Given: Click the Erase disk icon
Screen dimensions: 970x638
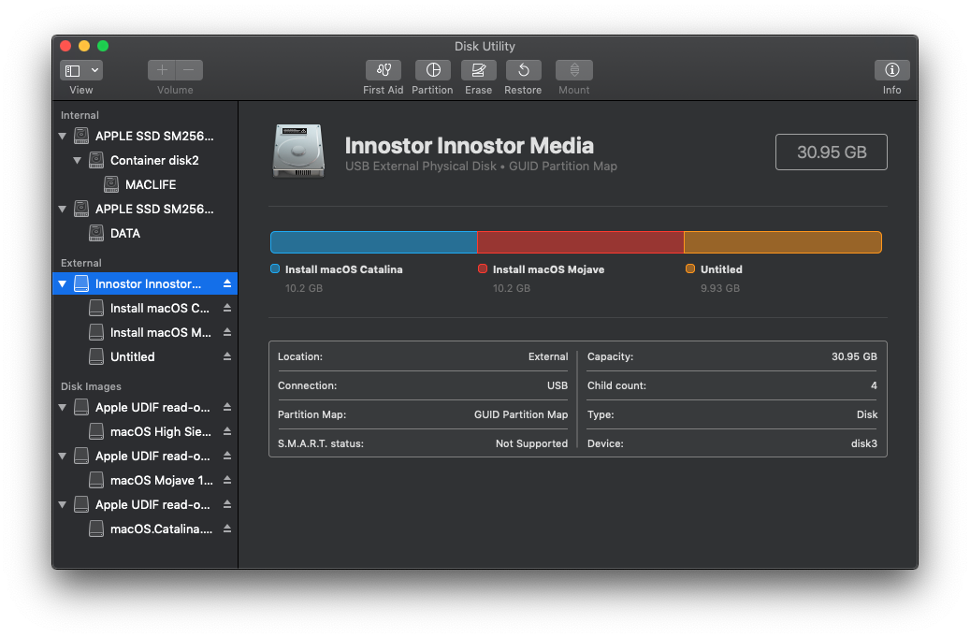Looking at the screenshot, I should pyautogui.click(x=478, y=70).
